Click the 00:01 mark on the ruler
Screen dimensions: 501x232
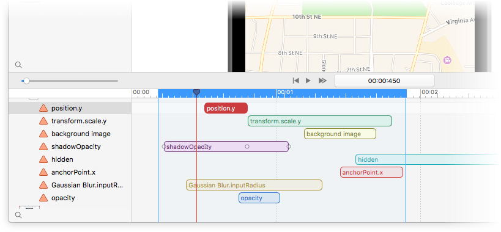(x=285, y=92)
